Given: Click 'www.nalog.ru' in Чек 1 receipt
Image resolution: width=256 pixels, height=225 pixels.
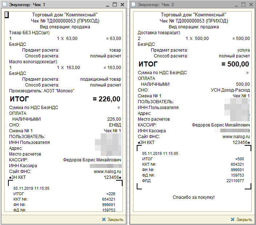Looking at the screenshot, I should 107,172.
